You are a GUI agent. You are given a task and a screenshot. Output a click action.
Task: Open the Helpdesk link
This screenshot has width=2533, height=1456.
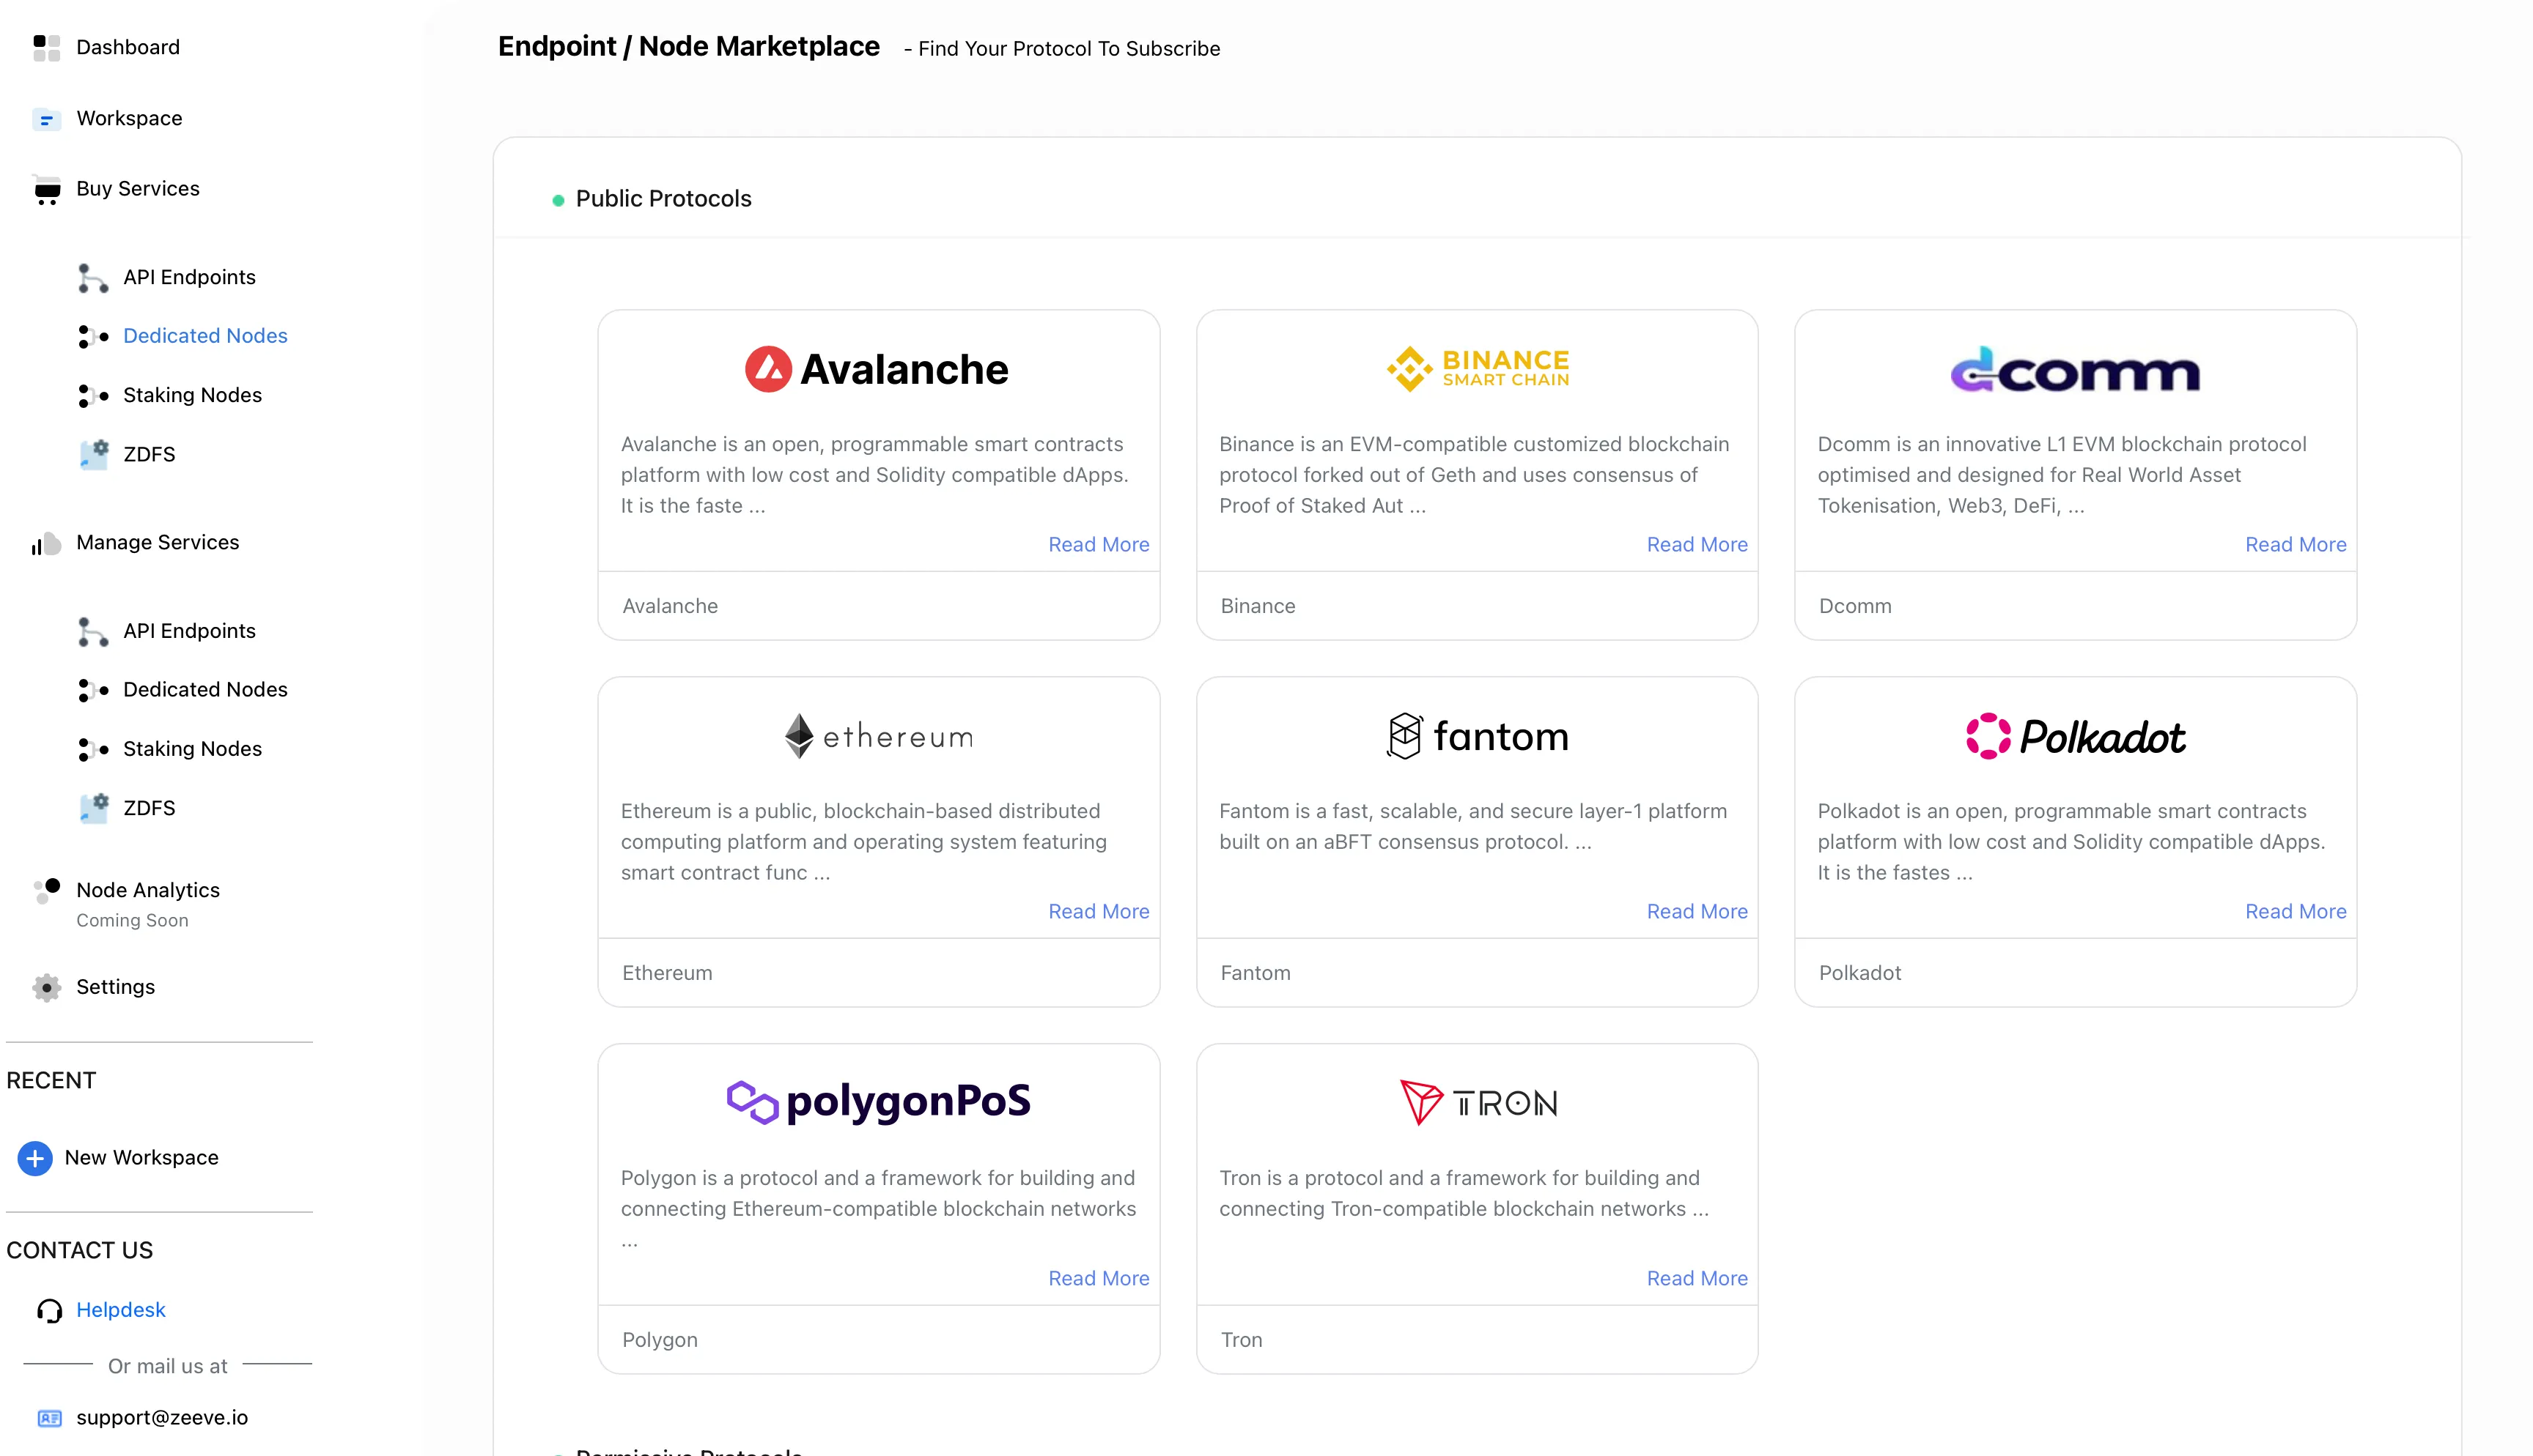pyautogui.click(x=120, y=1310)
